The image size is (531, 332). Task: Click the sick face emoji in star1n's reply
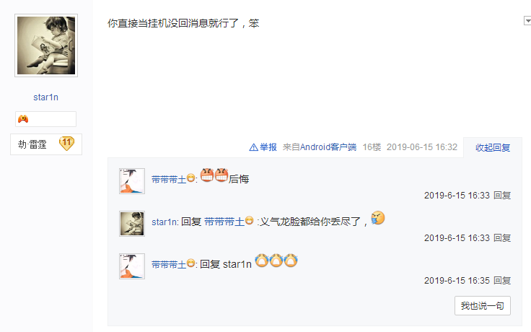tap(378, 218)
